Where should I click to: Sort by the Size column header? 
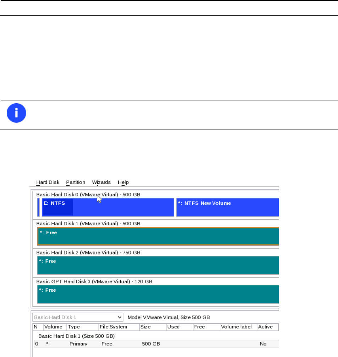point(153,327)
